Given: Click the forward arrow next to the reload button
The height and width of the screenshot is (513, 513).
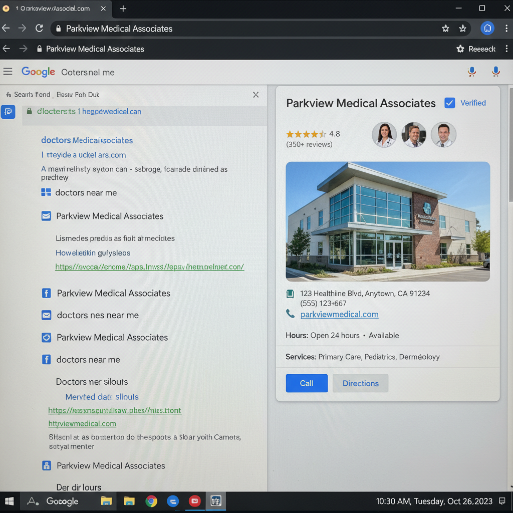Looking at the screenshot, I should [x=22, y=29].
